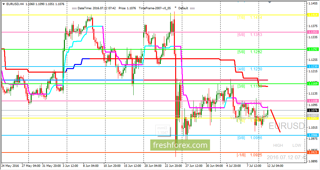Click the 3 Jun 12:00 time axis label
This screenshot has height=170, width=320.
(71, 166)
